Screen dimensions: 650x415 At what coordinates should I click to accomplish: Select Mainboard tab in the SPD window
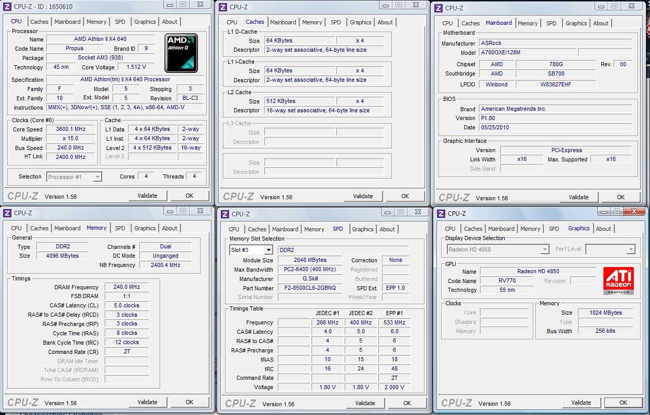point(285,229)
